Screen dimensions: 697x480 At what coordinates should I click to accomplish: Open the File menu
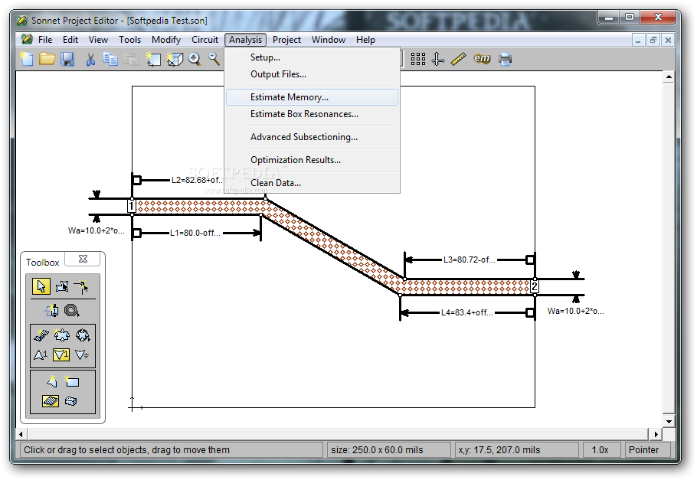(x=45, y=40)
